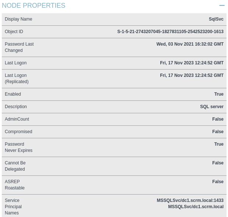Click the AdminCount False value
The width and height of the screenshot is (228, 217).
tap(218, 119)
